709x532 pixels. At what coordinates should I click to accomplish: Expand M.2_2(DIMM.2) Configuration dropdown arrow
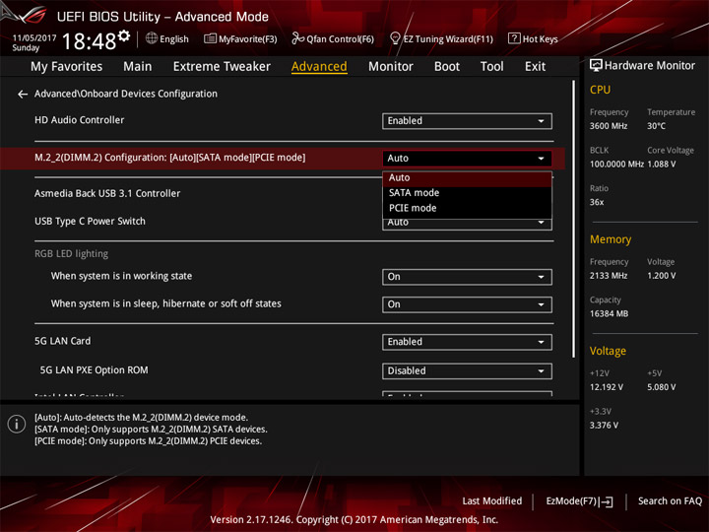[x=541, y=159]
